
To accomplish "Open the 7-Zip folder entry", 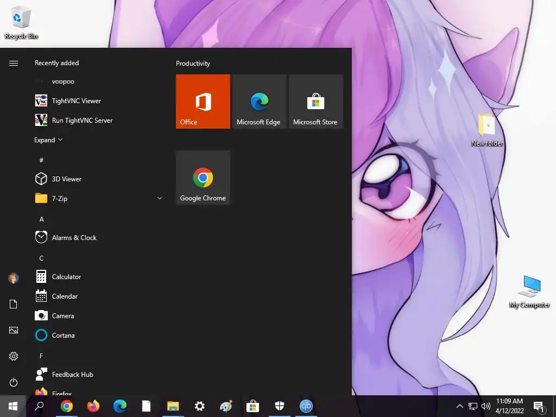I will [99, 198].
